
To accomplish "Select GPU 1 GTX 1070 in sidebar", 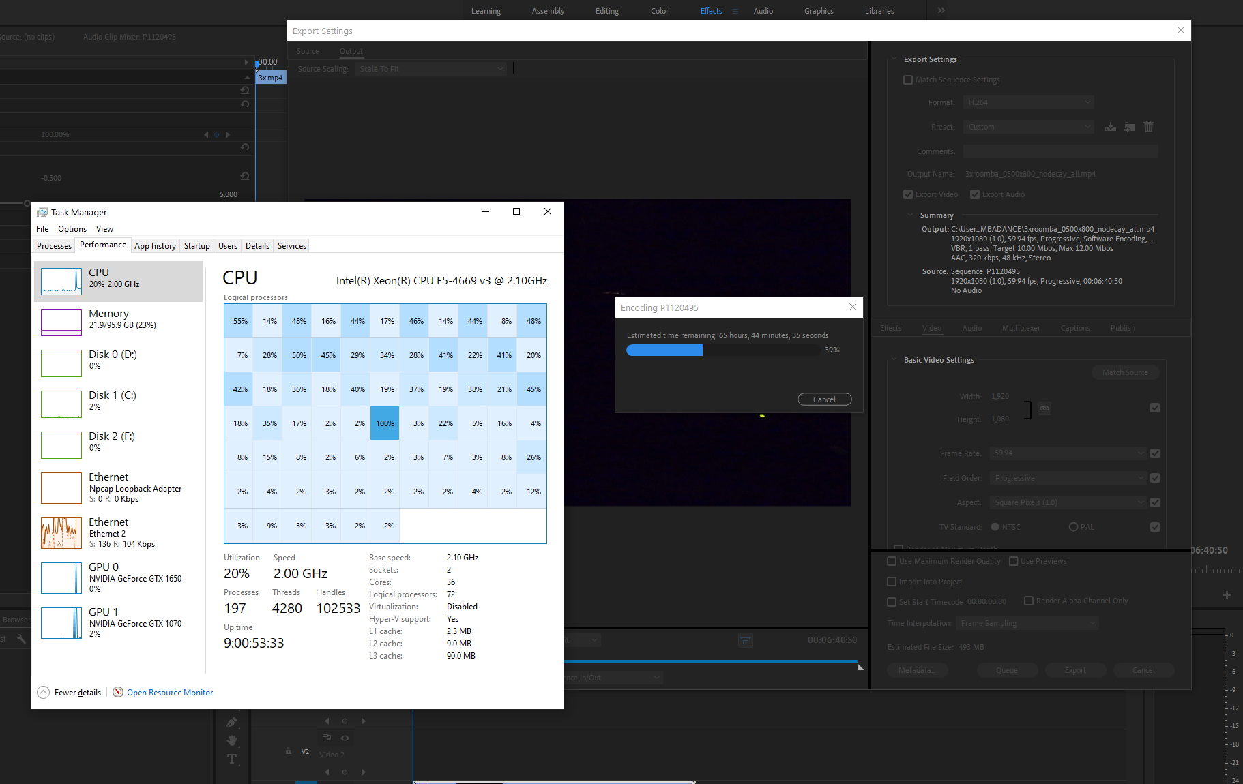I will click(x=119, y=623).
